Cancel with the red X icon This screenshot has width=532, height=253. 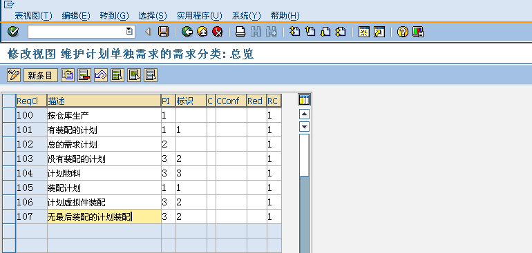(218, 32)
